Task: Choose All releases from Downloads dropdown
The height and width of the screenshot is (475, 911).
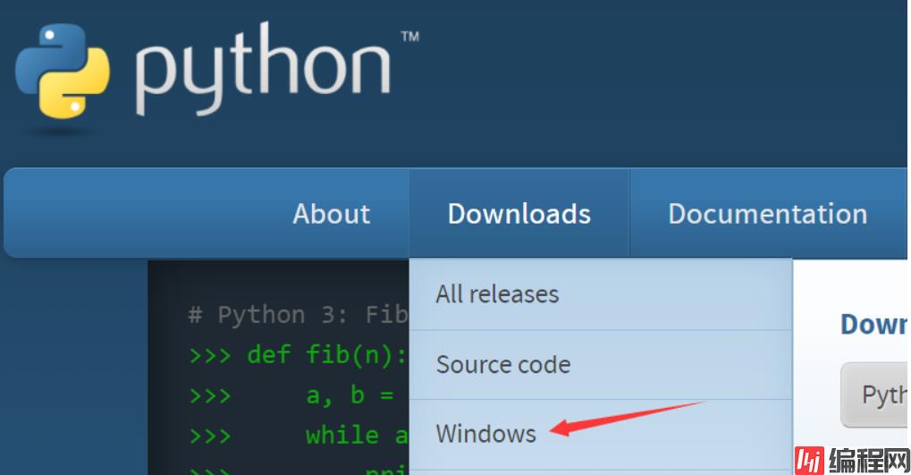Action: tap(497, 294)
